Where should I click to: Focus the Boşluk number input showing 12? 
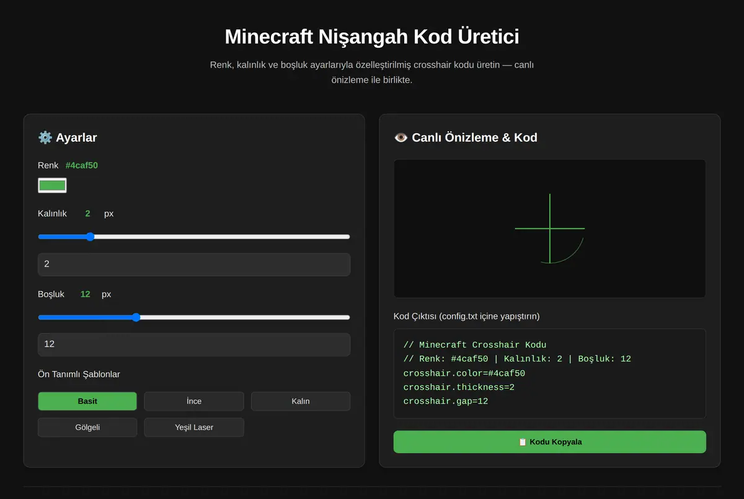[194, 345]
